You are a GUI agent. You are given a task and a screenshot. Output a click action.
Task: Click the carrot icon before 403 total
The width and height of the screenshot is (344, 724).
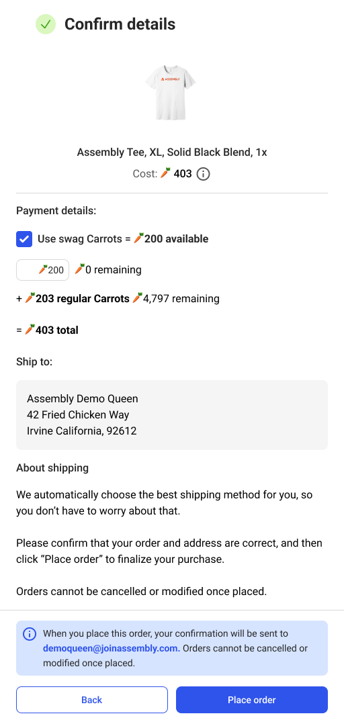click(30, 330)
